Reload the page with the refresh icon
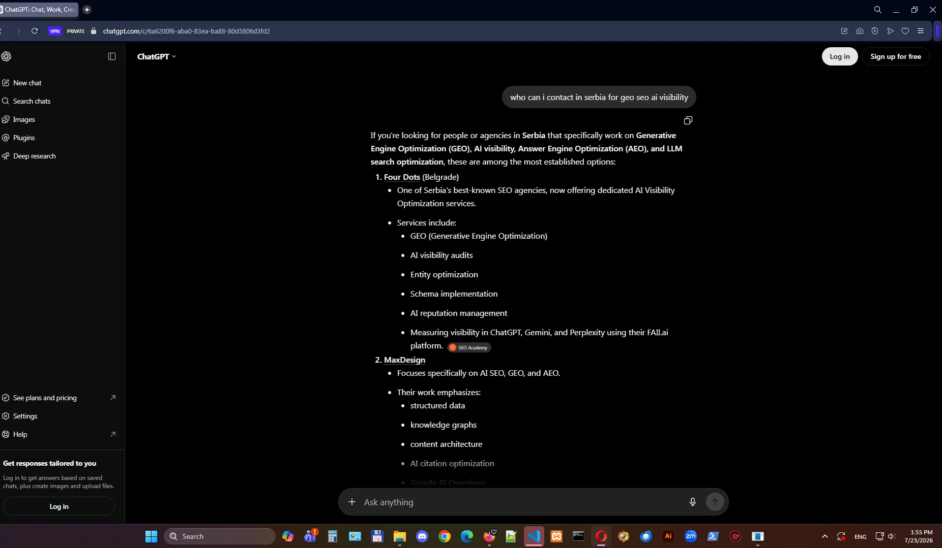 coord(35,31)
